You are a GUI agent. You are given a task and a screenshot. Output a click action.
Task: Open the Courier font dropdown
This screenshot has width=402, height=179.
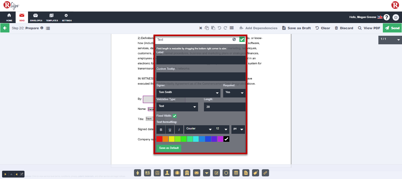click(199, 129)
